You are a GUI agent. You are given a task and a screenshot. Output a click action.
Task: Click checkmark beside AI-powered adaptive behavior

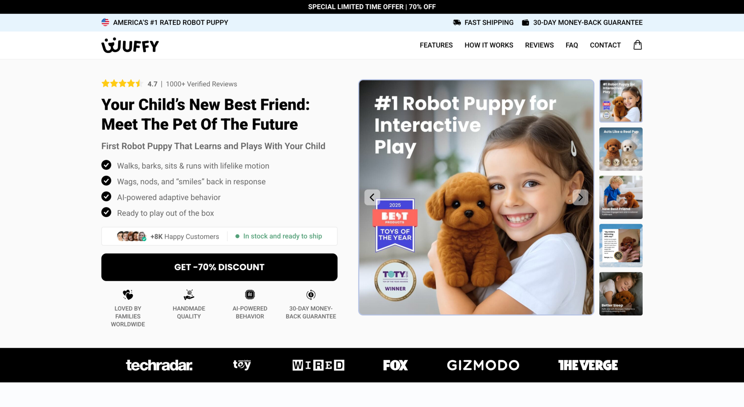coord(106,196)
